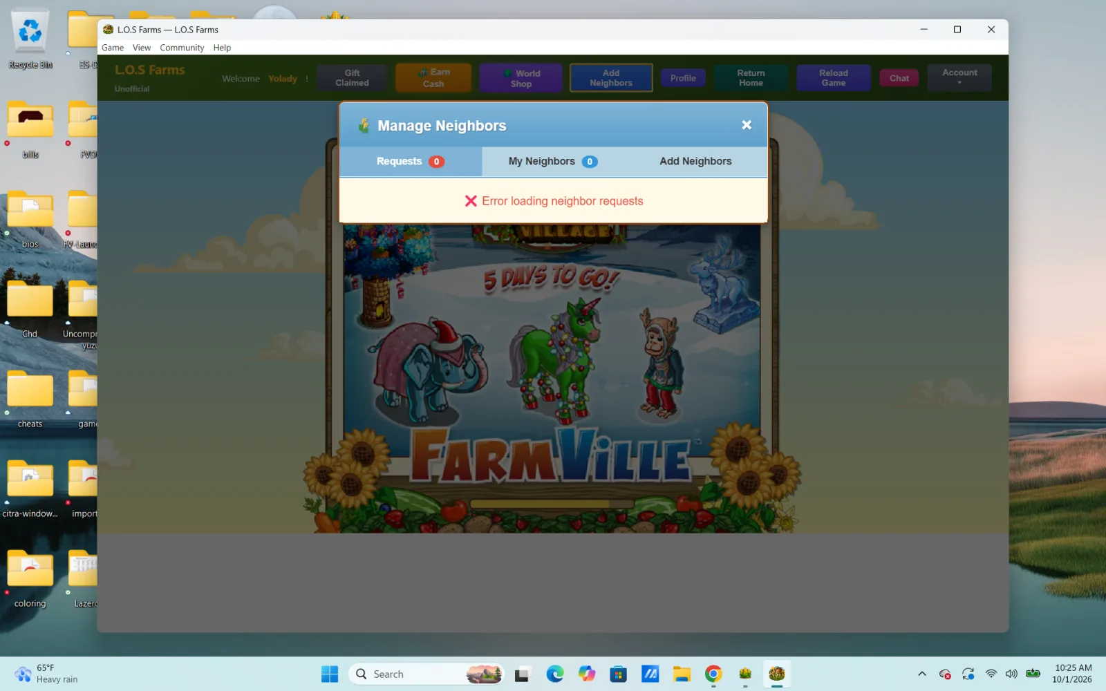Open the View menu
The height and width of the screenshot is (691, 1106).
click(142, 48)
